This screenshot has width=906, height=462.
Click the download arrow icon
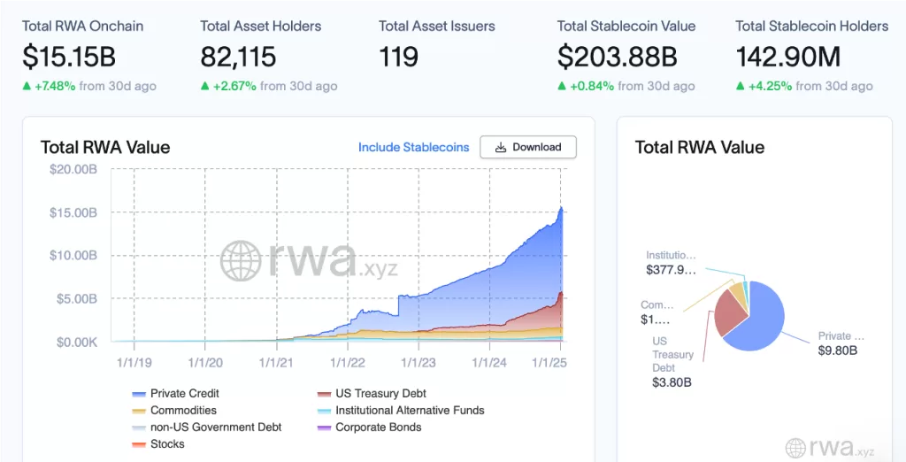(x=501, y=147)
